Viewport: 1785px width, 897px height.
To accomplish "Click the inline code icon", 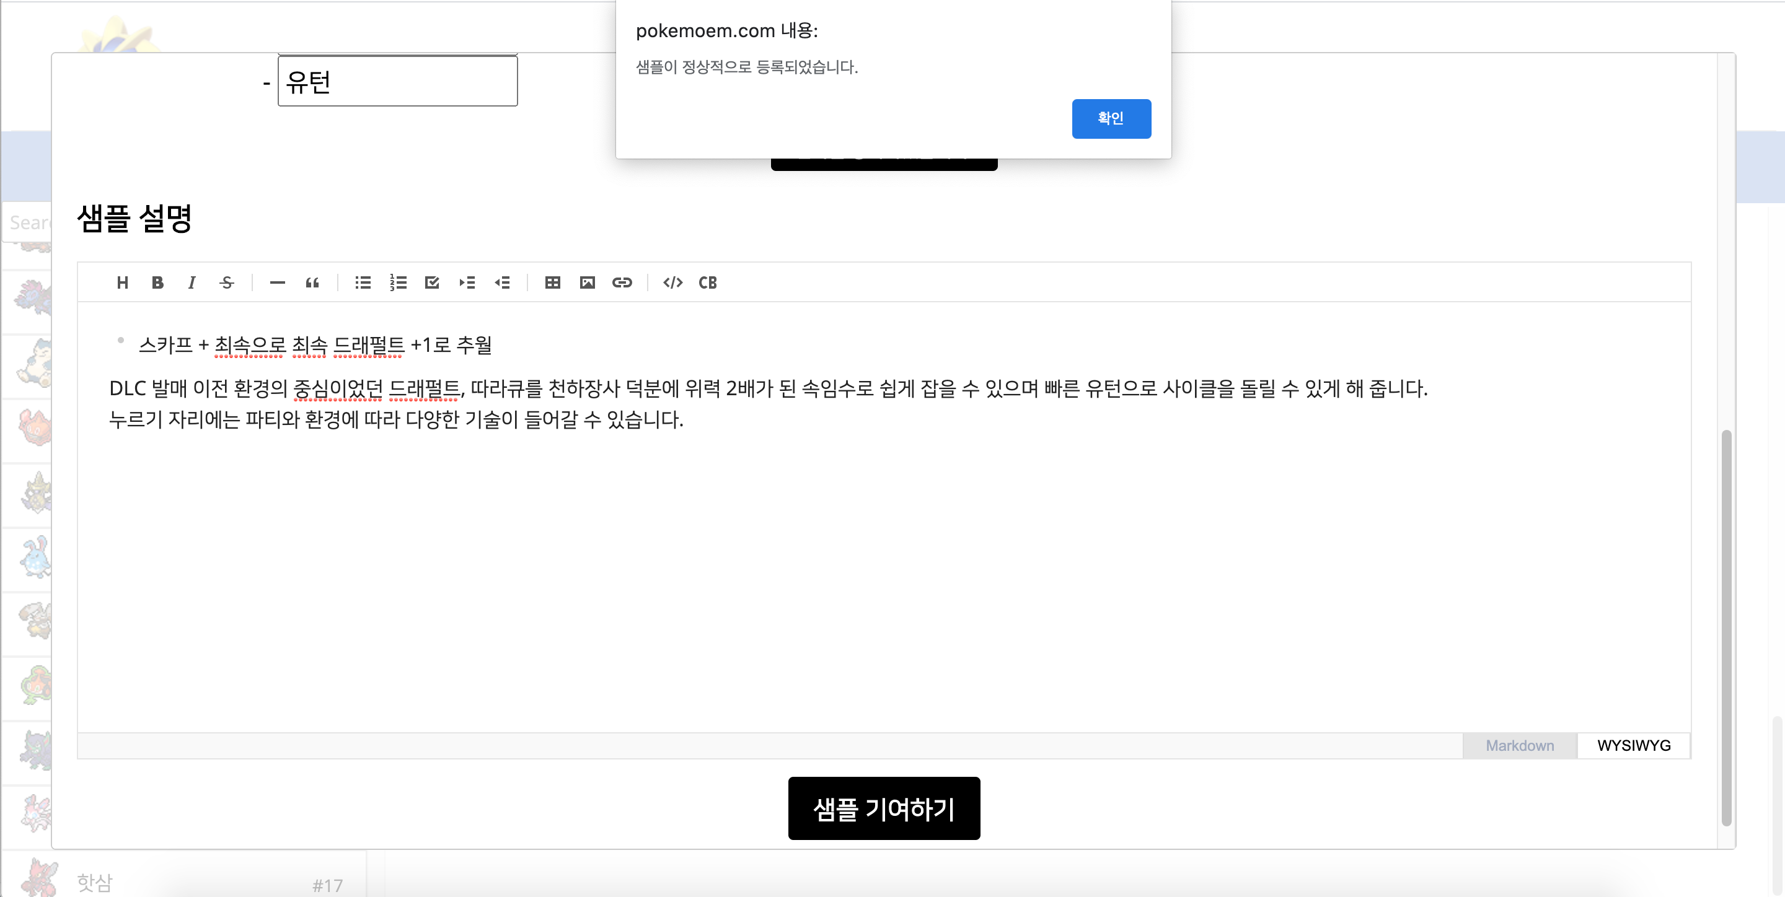I will pos(673,282).
